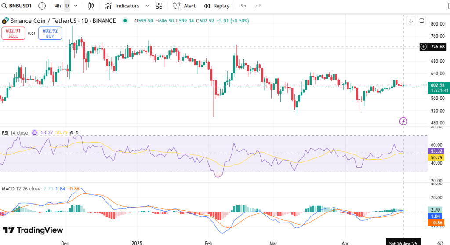450x245 pixels.
Task: Click the plus icon beside 726.68 price
Action: [424, 47]
